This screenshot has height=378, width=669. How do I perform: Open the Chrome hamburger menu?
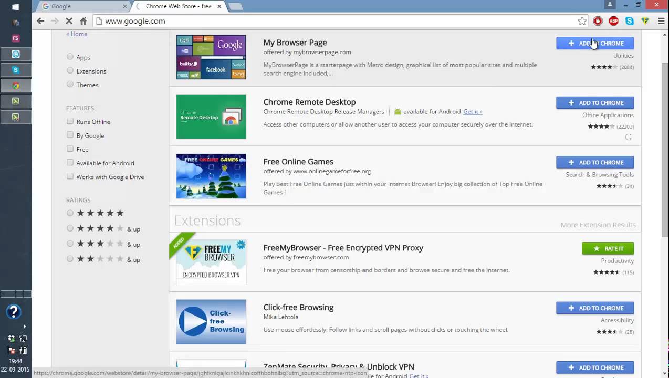(661, 21)
